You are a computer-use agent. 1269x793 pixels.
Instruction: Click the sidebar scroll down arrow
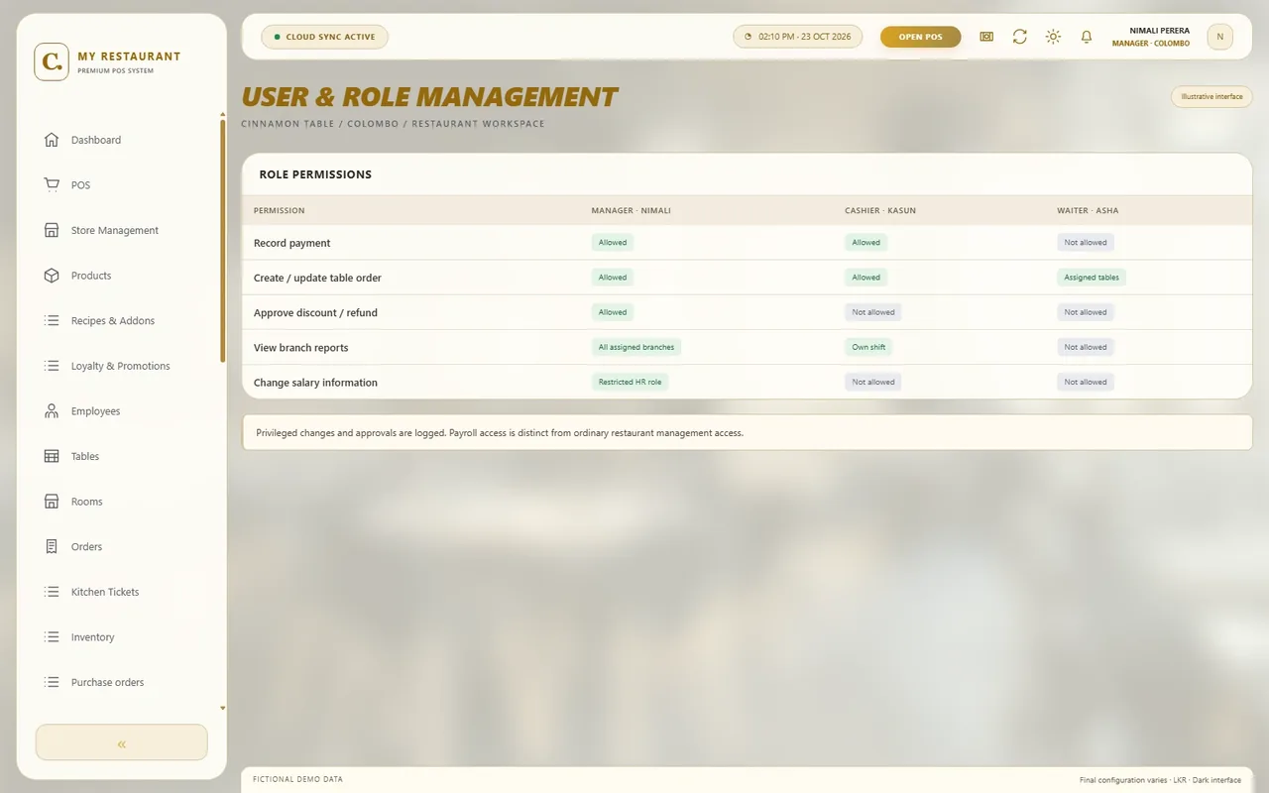(223, 709)
